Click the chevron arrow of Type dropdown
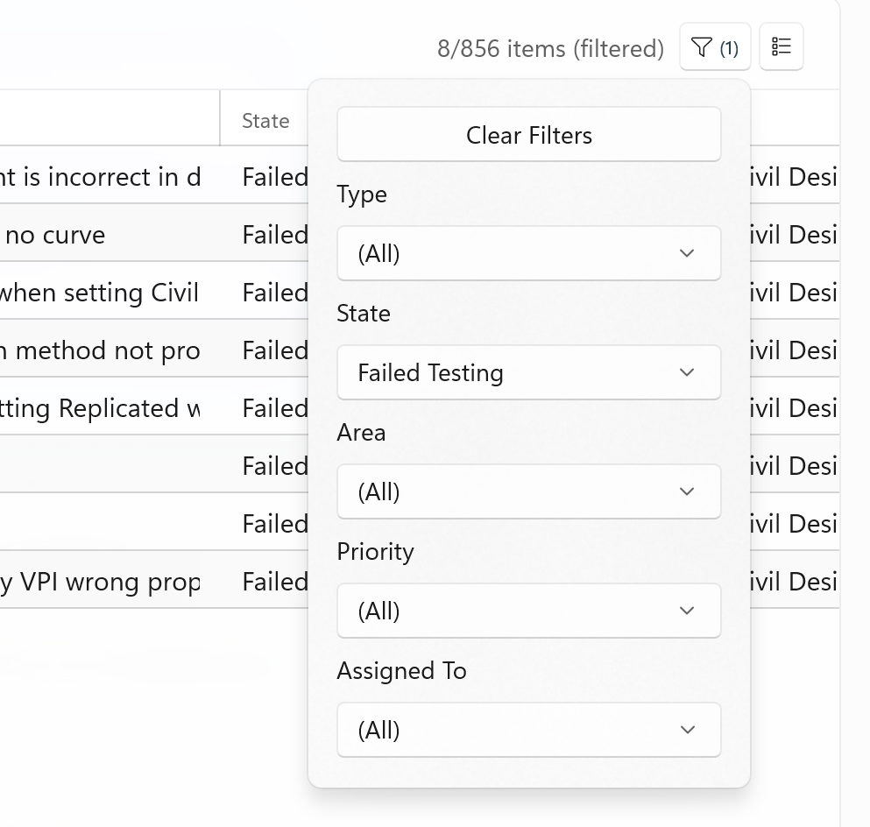This screenshot has width=870, height=827. click(x=687, y=254)
